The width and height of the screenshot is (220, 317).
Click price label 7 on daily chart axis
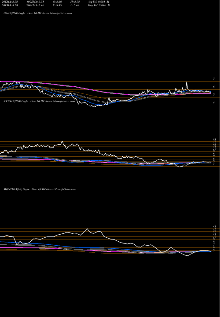coord(214,79)
